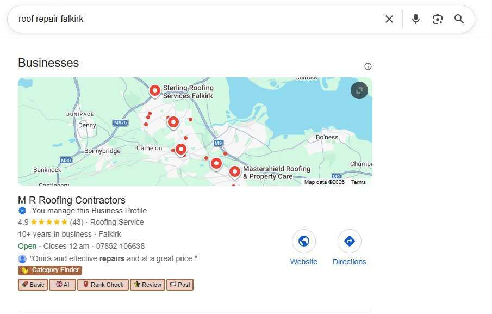Expand the map to full view

(359, 90)
